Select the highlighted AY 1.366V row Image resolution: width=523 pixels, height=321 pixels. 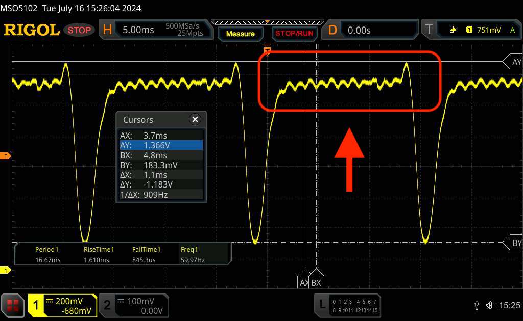coord(161,145)
